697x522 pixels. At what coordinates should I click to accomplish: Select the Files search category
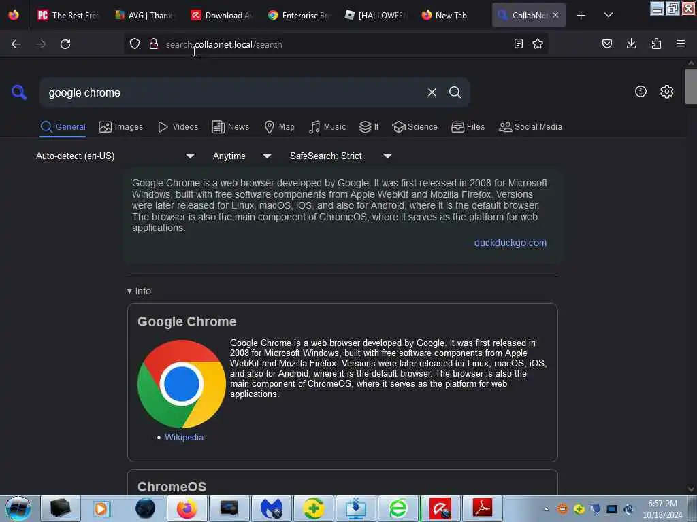click(468, 127)
